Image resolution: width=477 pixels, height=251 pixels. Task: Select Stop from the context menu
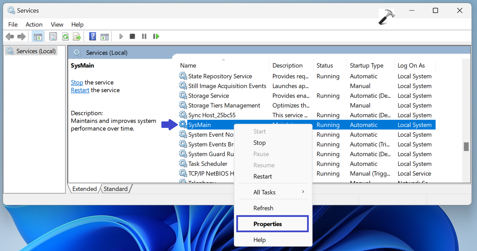pos(260,143)
